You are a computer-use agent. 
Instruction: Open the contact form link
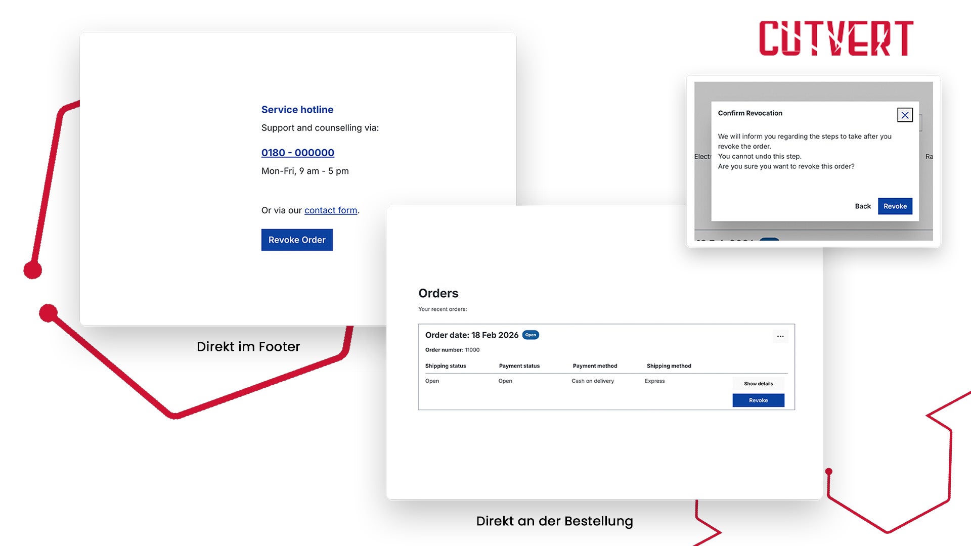[x=331, y=210]
